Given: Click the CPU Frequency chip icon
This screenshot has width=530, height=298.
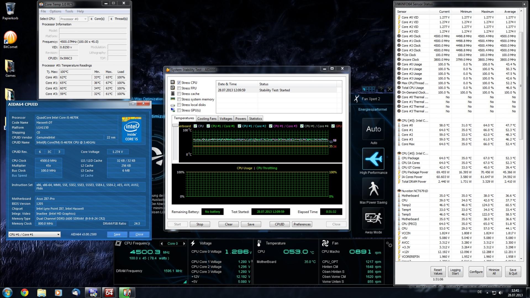Looking at the screenshot, I should (x=118, y=243).
